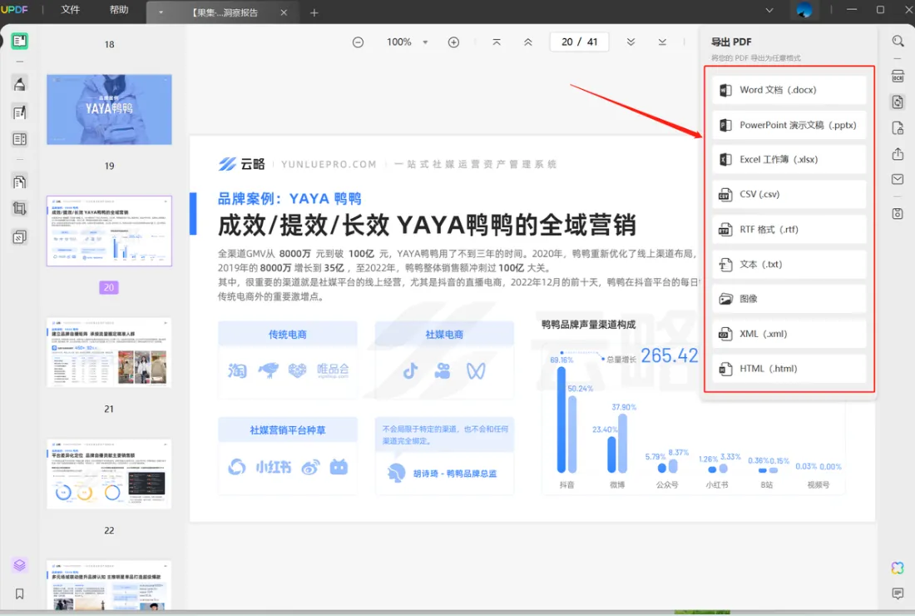Click the UPDF logo in title bar

pos(15,10)
